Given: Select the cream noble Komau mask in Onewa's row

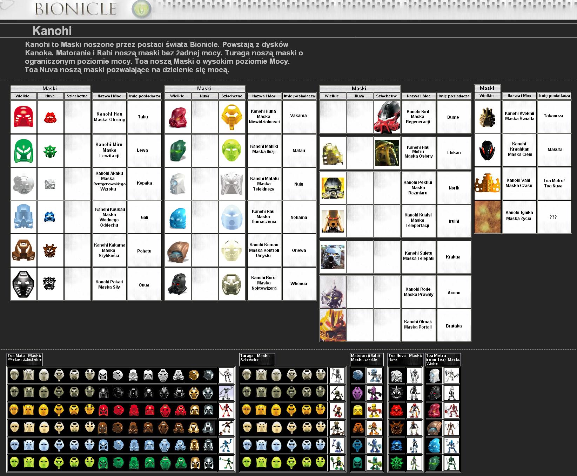Looking at the screenshot, I should [x=232, y=251].
